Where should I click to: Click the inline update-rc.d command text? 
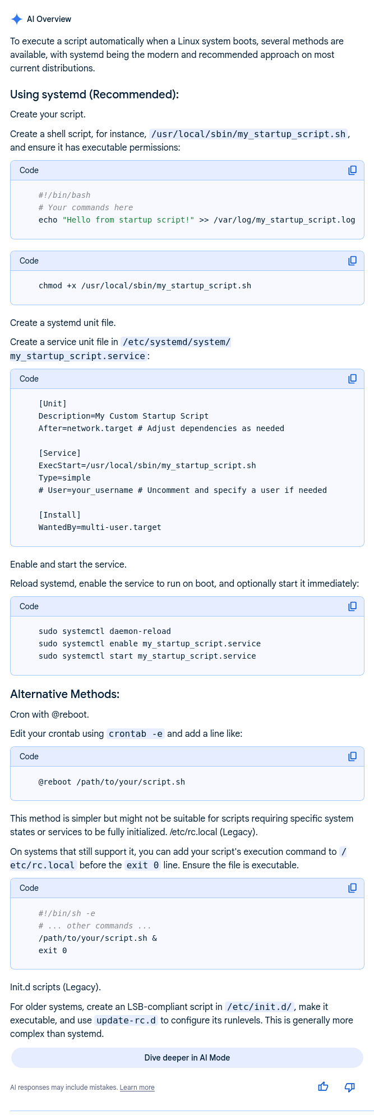coord(126,1020)
